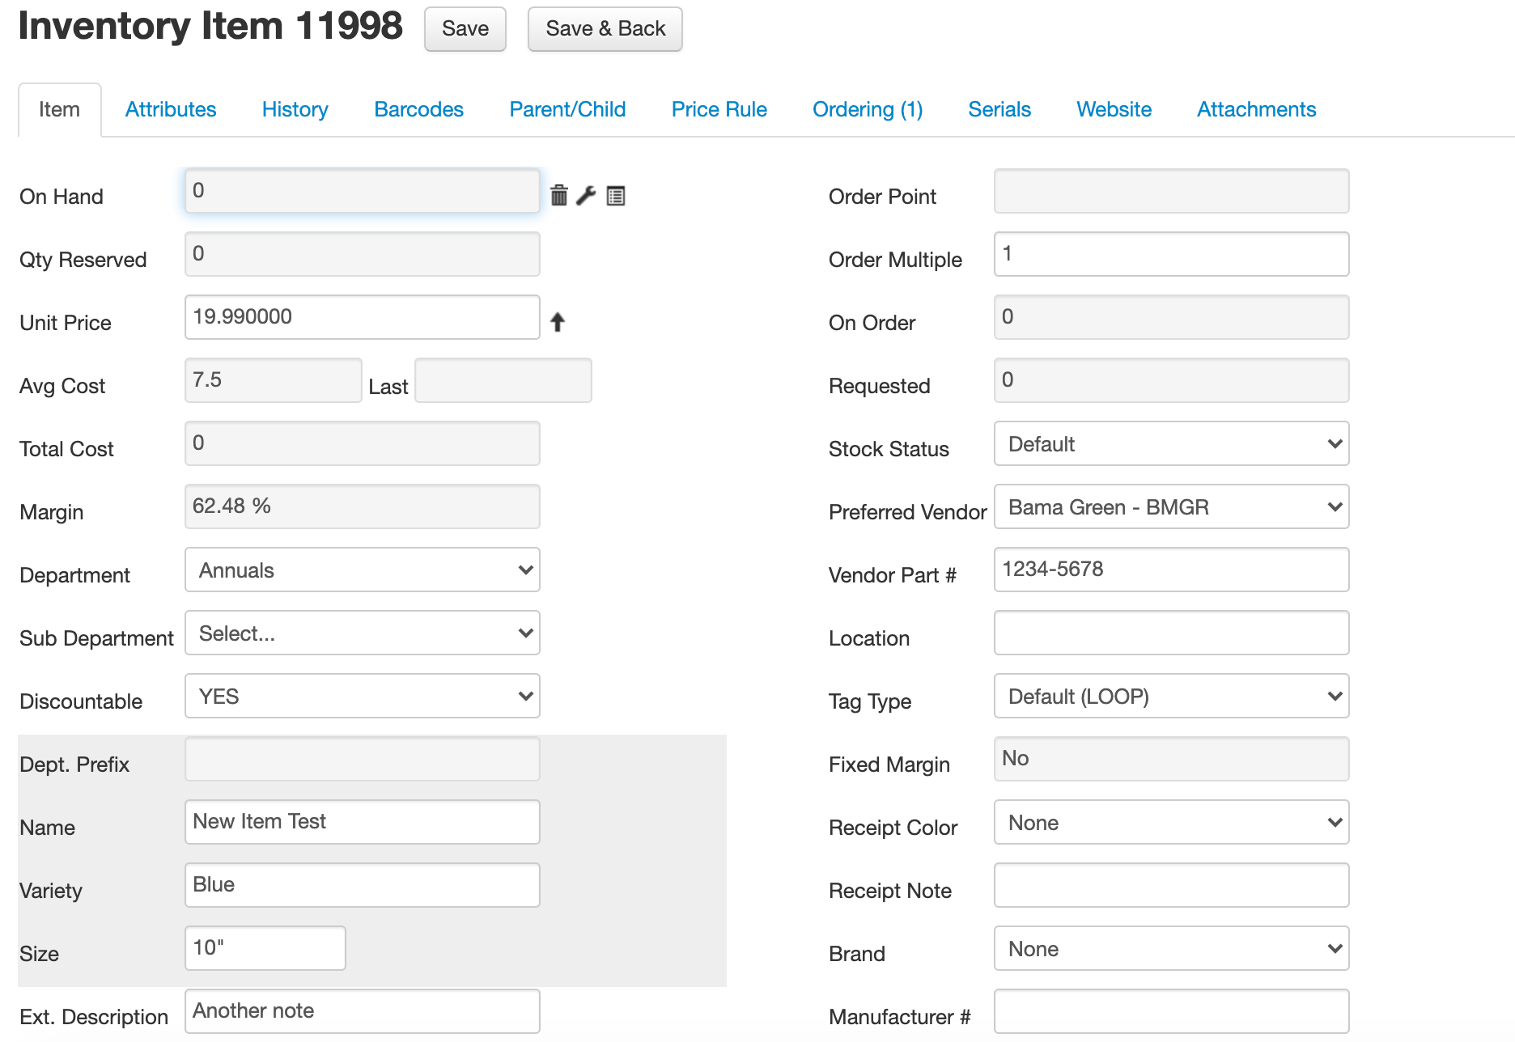Select the Preferred Vendor dropdown
1515x1042 pixels.
[x=1170, y=507]
